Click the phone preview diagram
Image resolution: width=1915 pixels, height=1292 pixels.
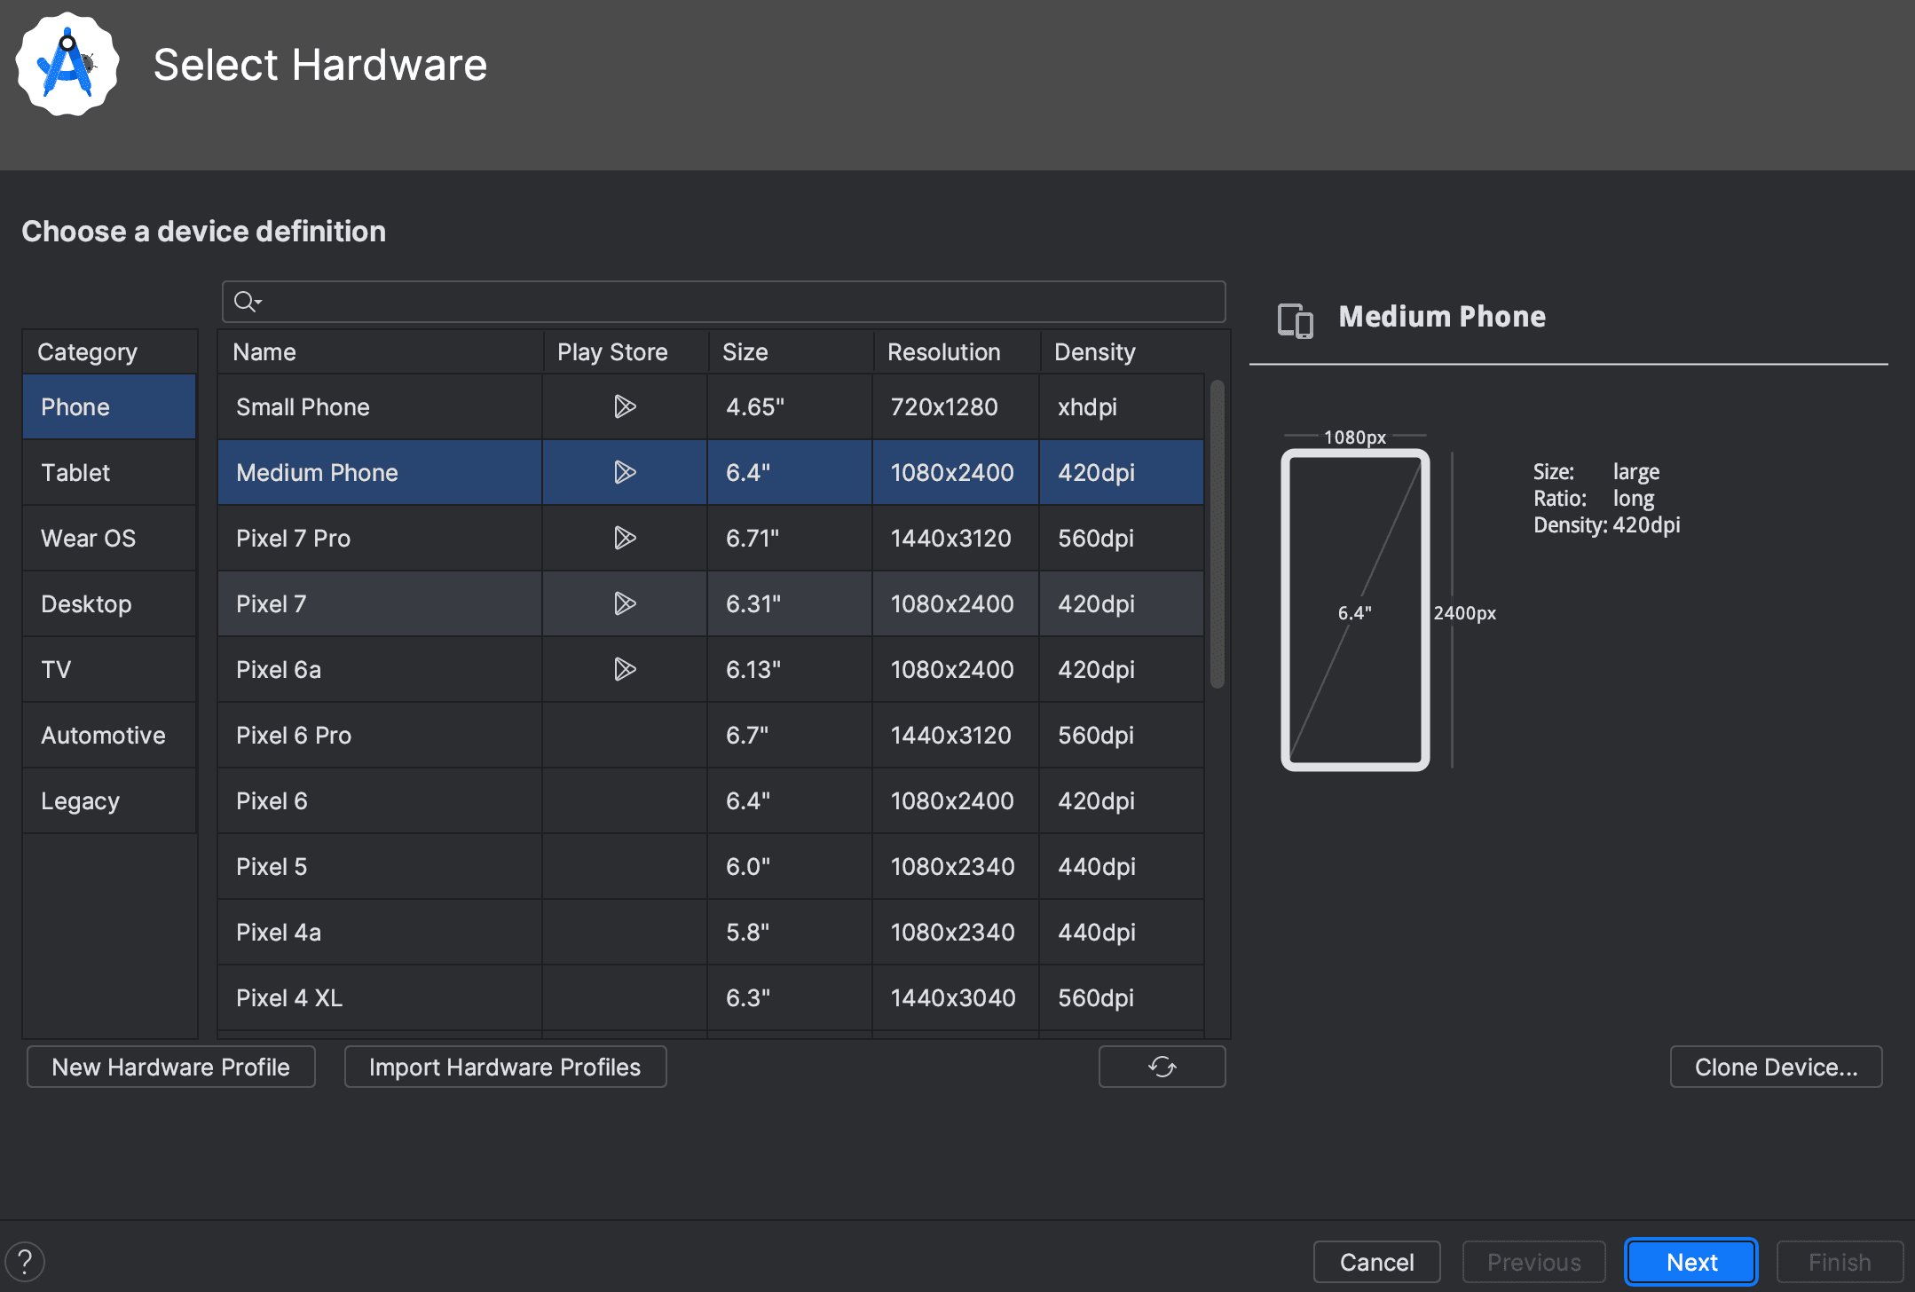pos(1355,610)
